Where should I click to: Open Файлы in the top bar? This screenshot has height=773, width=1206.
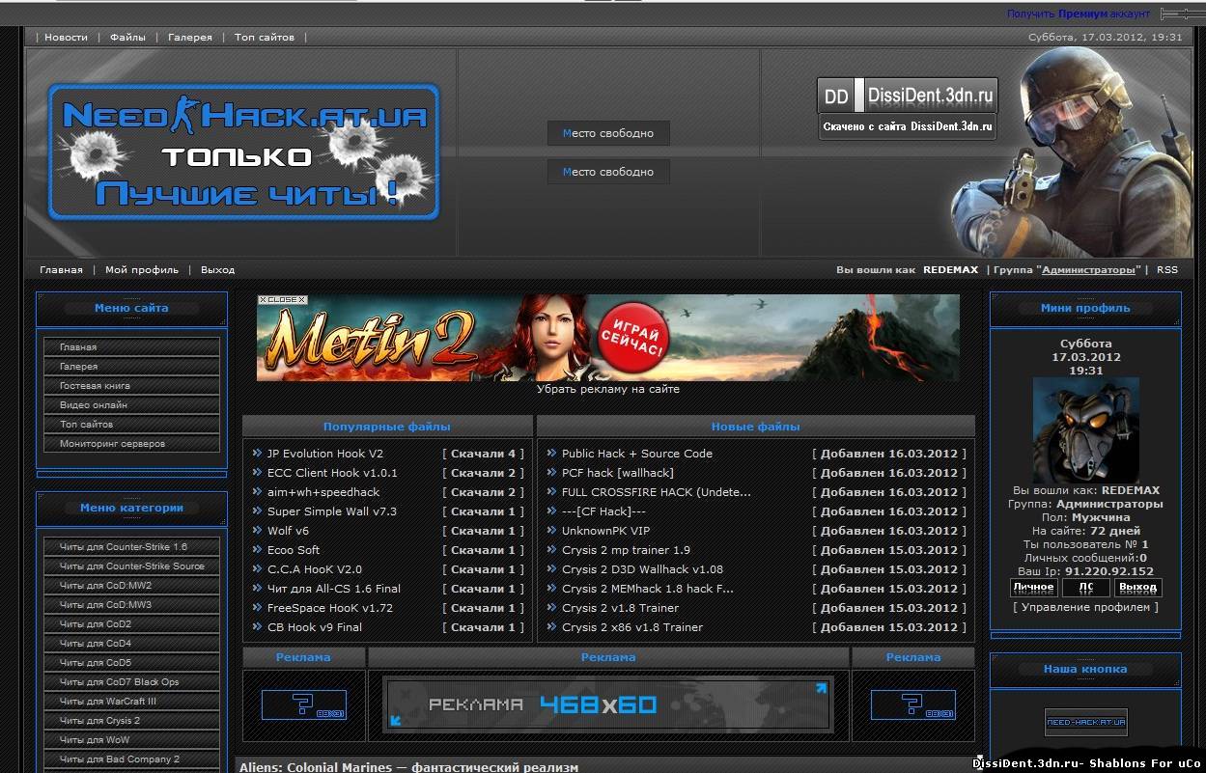point(127,37)
